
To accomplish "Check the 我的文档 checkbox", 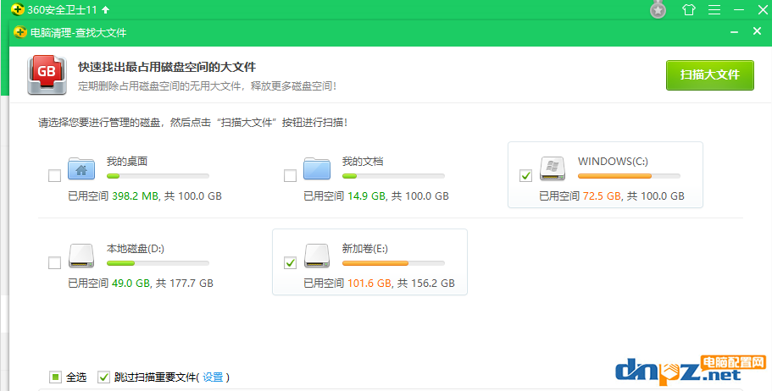I will (x=290, y=175).
